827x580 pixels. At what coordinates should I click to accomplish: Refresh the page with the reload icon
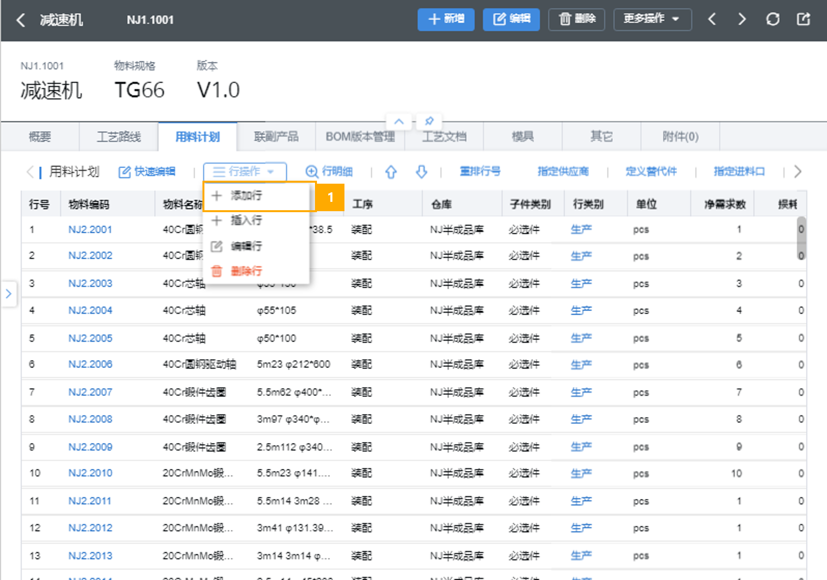773,20
